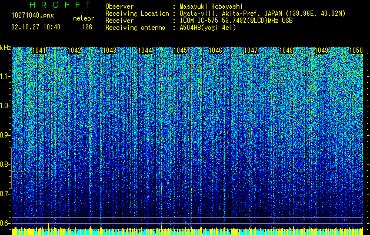370x235 pixels.
Task: Click the 1048 time marker label
Action: (286, 51)
